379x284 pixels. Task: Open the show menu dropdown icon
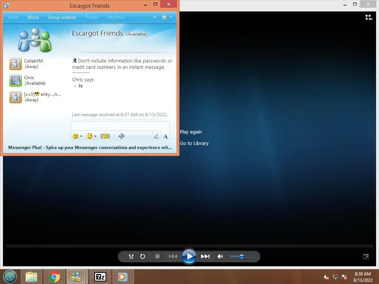(167, 17)
